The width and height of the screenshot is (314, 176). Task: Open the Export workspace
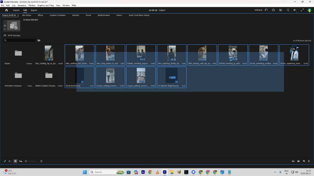point(34,10)
